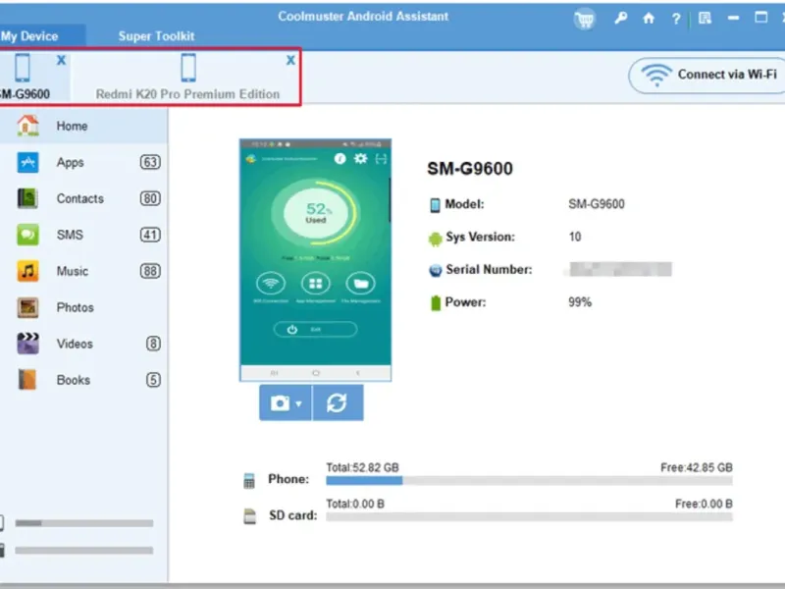Click Free:42.85 GB phone storage text
785x589 pixels.
tap(697, 468)
